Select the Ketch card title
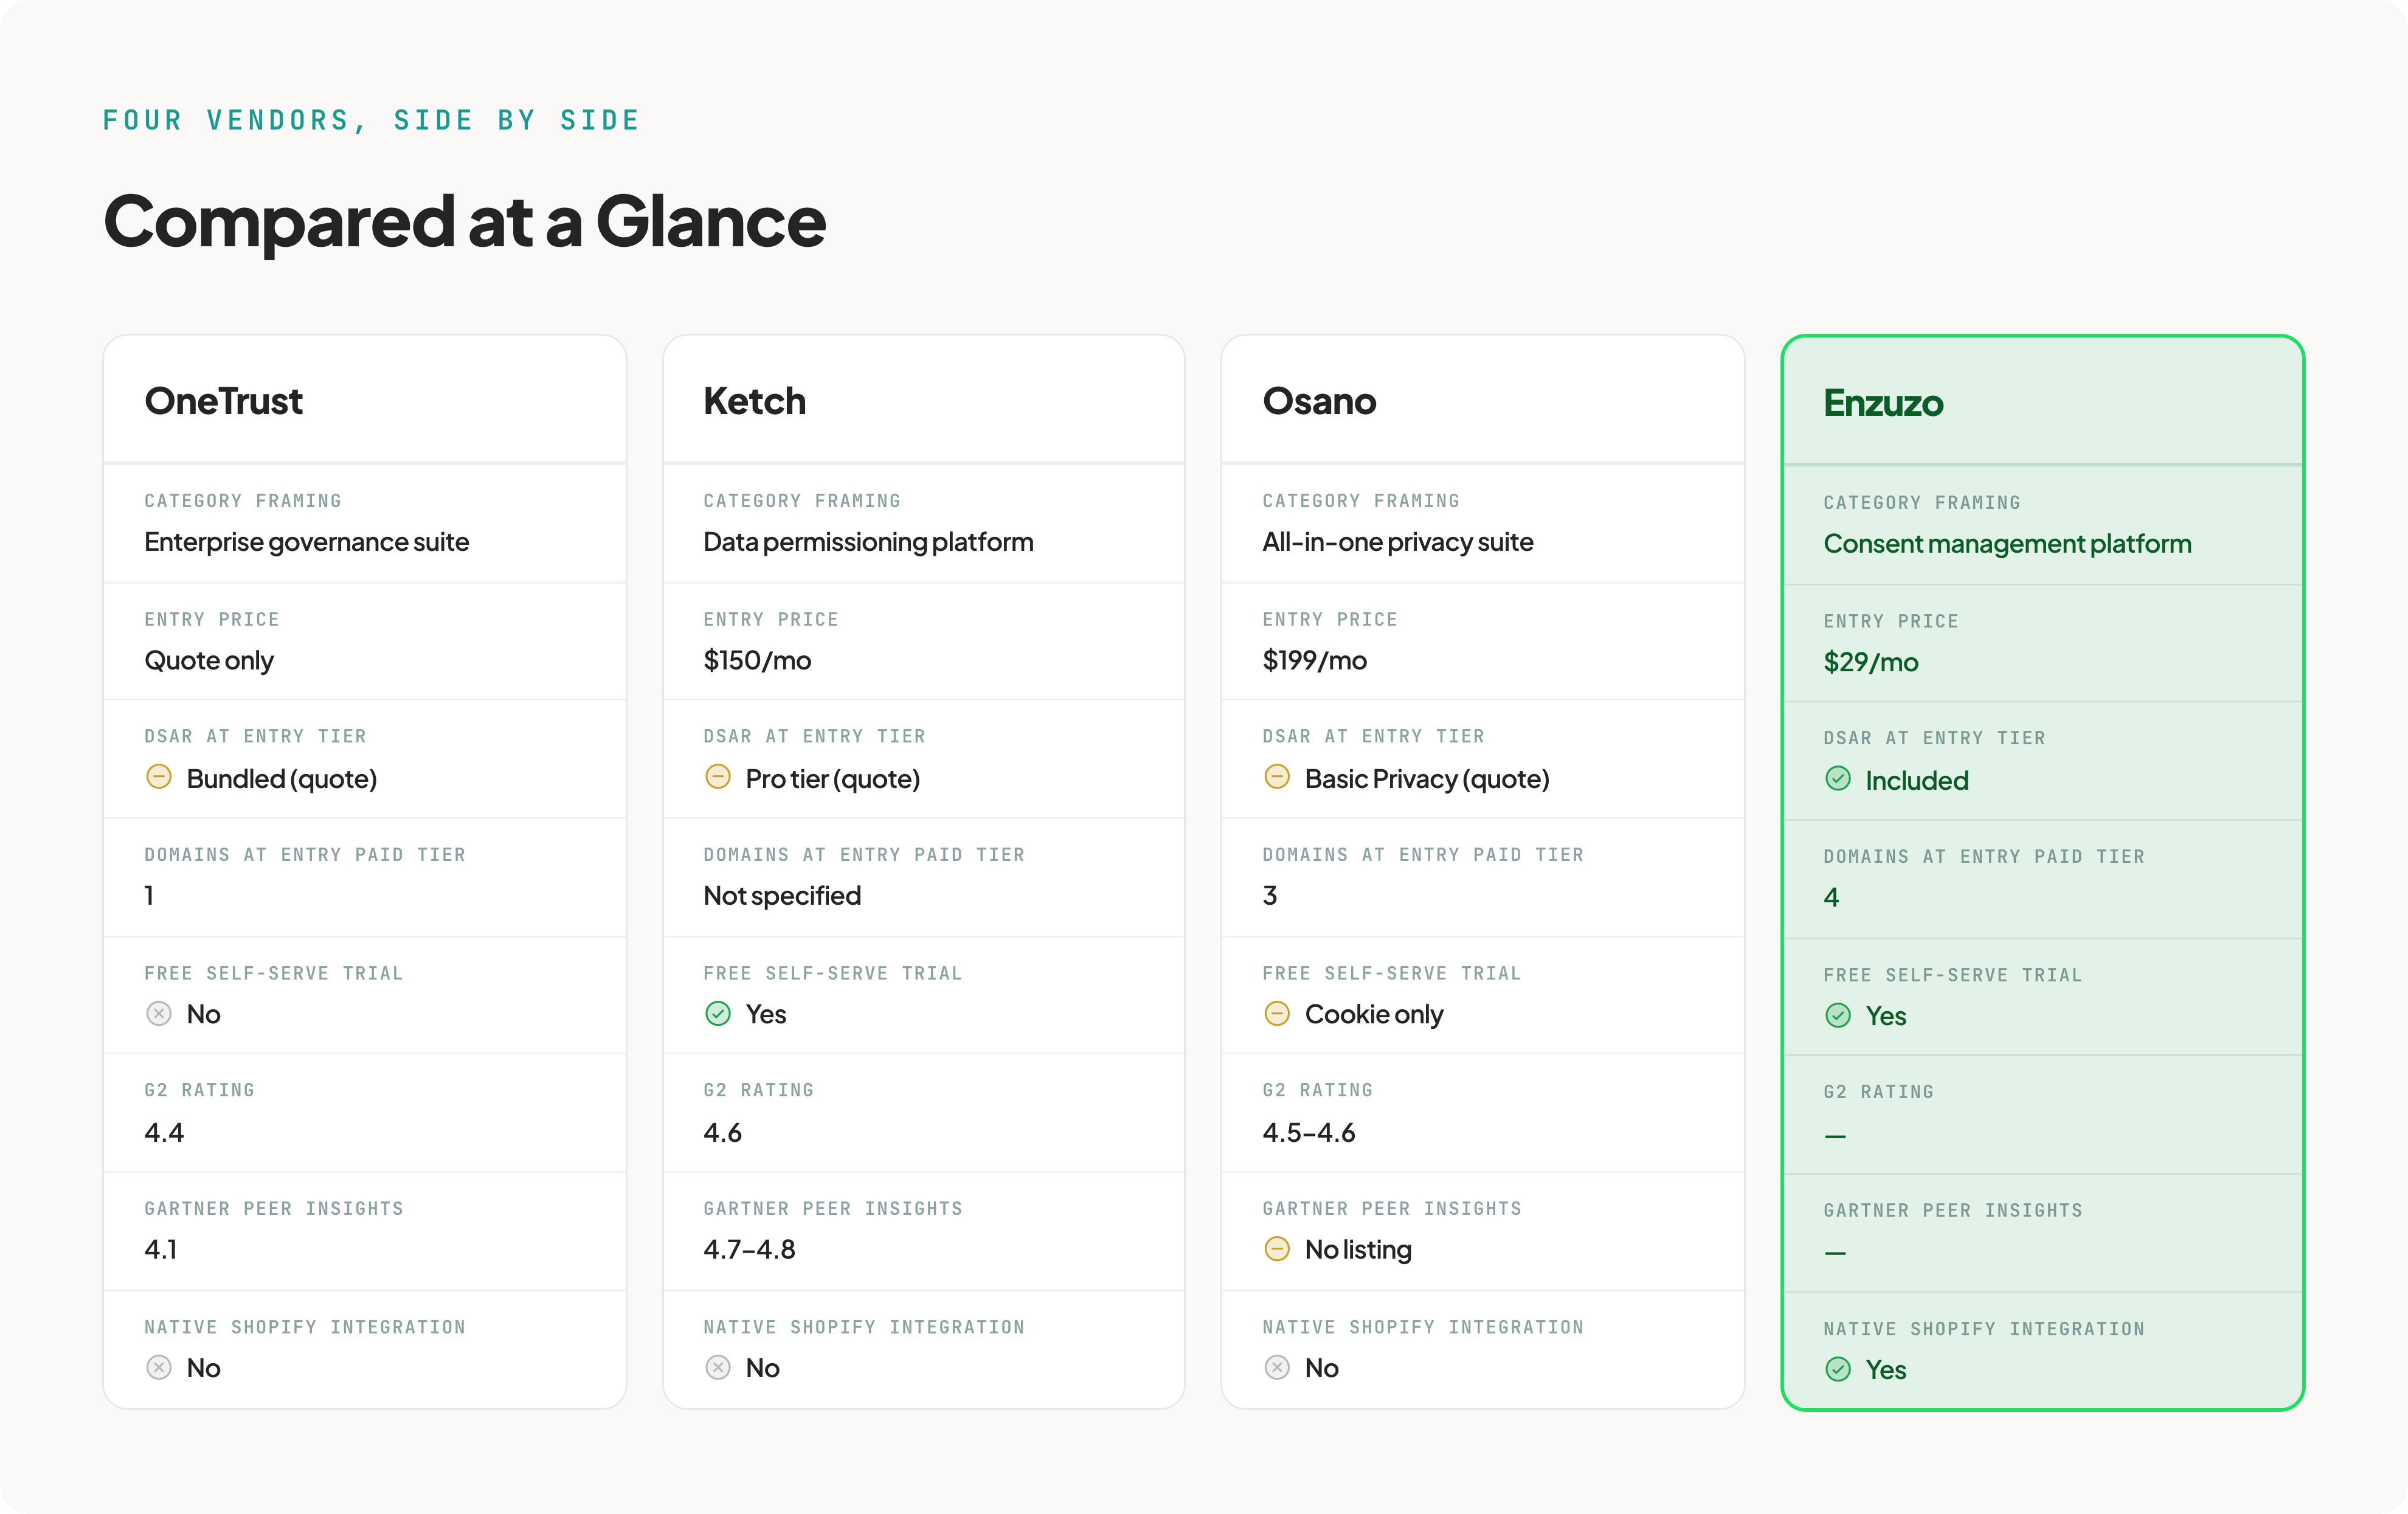This screenshot has height=1514, width=2408. point(755,401)
